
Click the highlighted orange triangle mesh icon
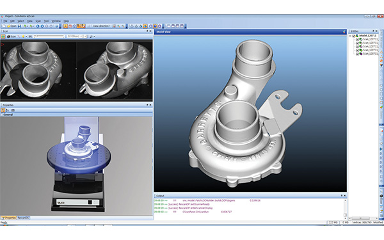click(x=145, y=26)
